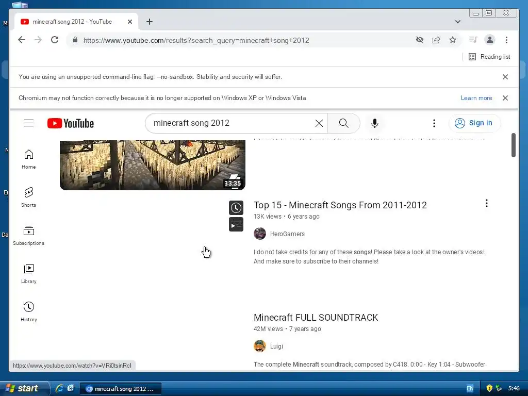The width and height of the screenshot is (528, 396).
Task: Open the Reading list panel
Action: click(x=489, y=57)
